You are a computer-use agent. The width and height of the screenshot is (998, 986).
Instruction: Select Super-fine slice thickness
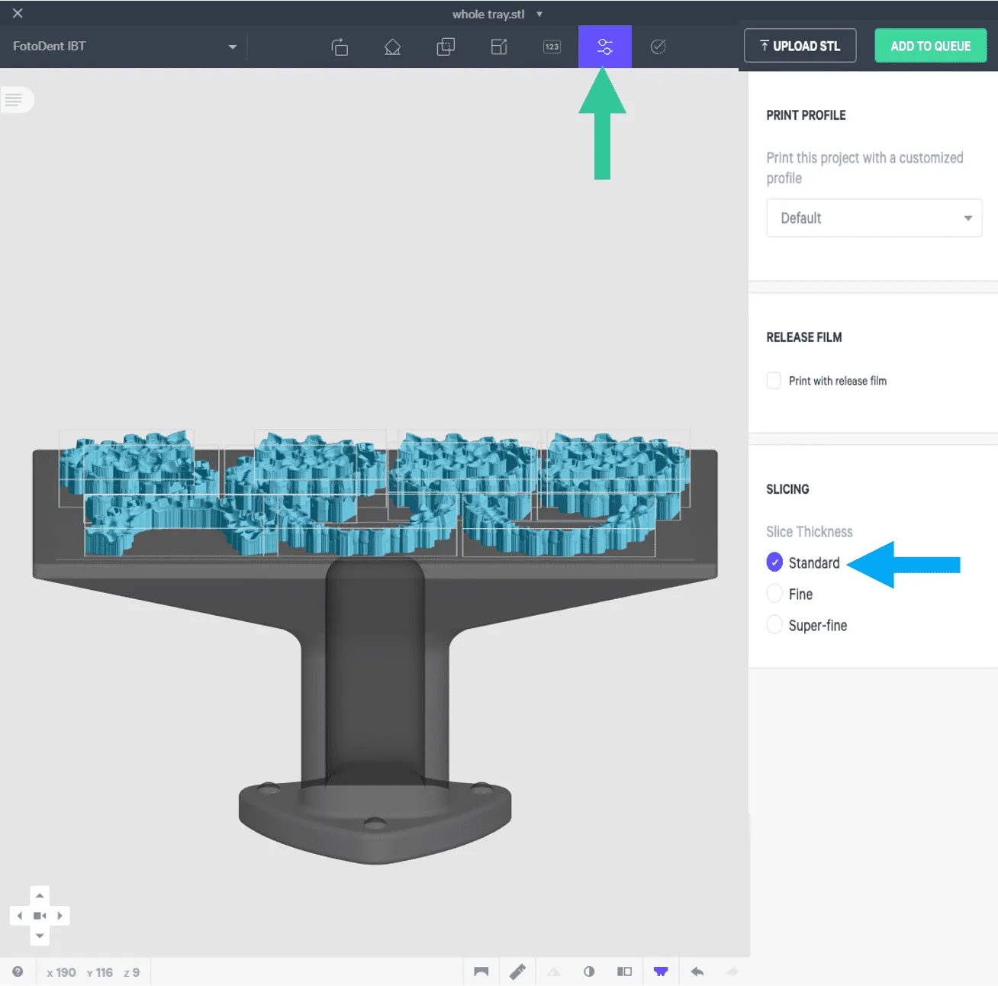(774, 625)
